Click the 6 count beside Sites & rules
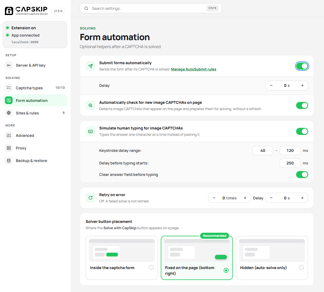 [x=64, y=113]
